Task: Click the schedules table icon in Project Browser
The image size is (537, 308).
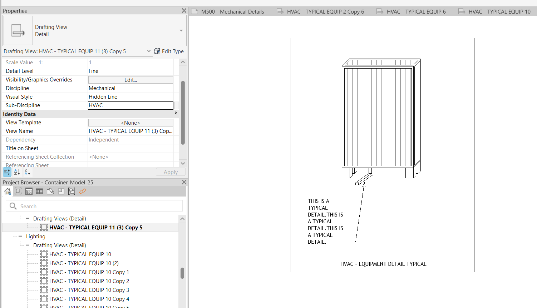Action: [x=40, y=191]
